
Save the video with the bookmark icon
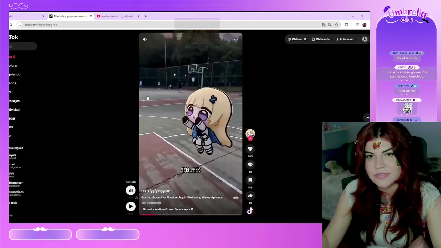pyautogui.click(x=250, y=180)
